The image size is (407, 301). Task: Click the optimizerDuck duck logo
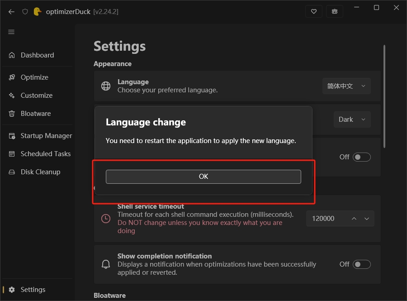click(38, 12)
